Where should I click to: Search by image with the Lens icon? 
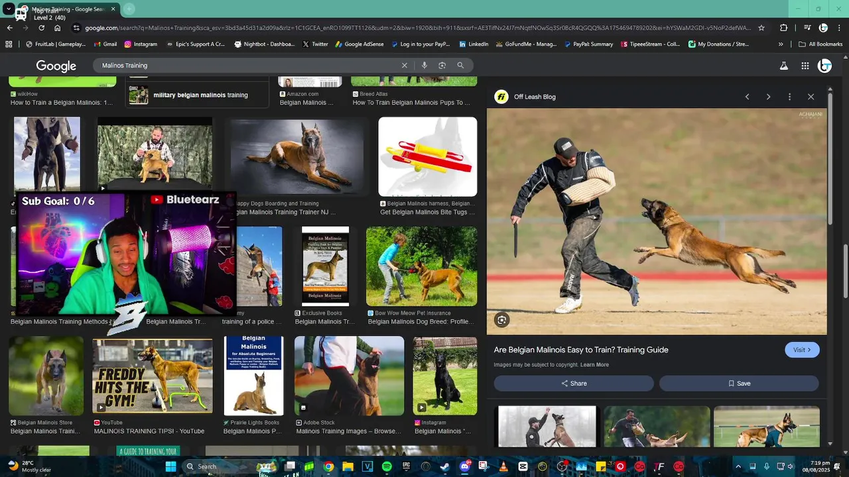[442, 66]
